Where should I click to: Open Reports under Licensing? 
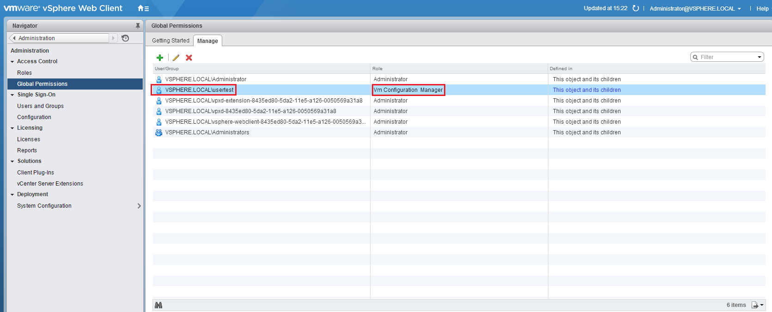point(27,150)
